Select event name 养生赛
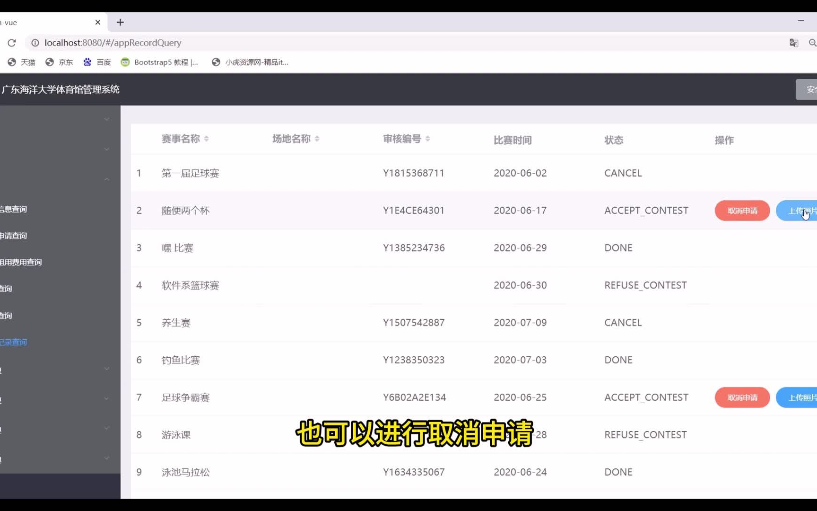The width and height of the screenshot is (817, 511). [x=176, y=323]
